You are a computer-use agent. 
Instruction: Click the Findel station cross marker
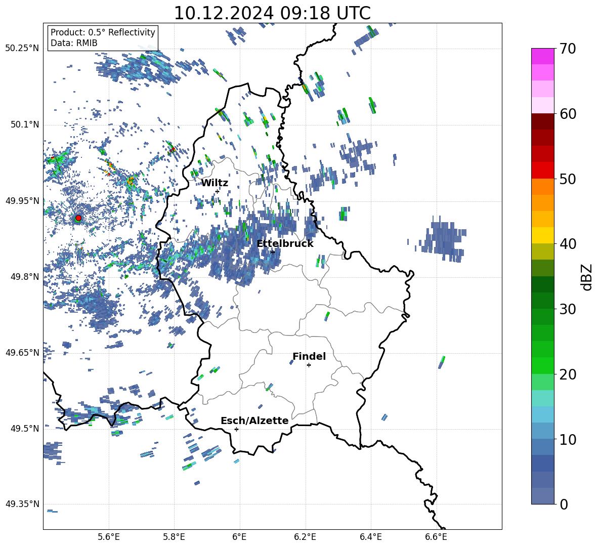(x=309, y=365)
